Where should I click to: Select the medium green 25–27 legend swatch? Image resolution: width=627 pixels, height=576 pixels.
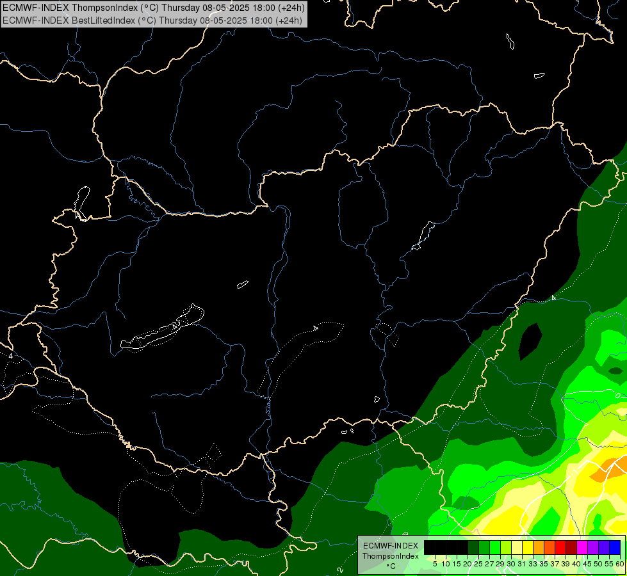[x=484, y=547]
